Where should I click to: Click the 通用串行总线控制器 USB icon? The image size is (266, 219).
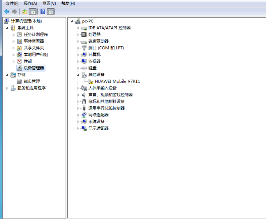click(84, 108)
